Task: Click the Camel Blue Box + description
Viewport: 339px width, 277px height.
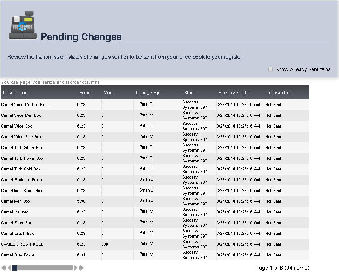Action: pyautogui.click(x=18, y=255)
